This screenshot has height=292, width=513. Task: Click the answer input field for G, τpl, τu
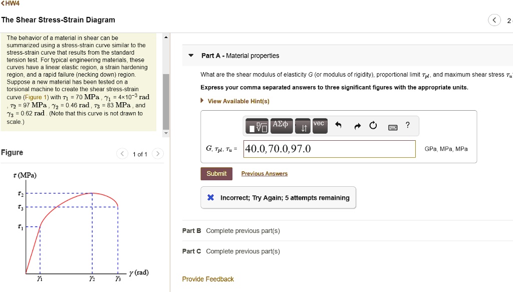[x=329, y=149]
